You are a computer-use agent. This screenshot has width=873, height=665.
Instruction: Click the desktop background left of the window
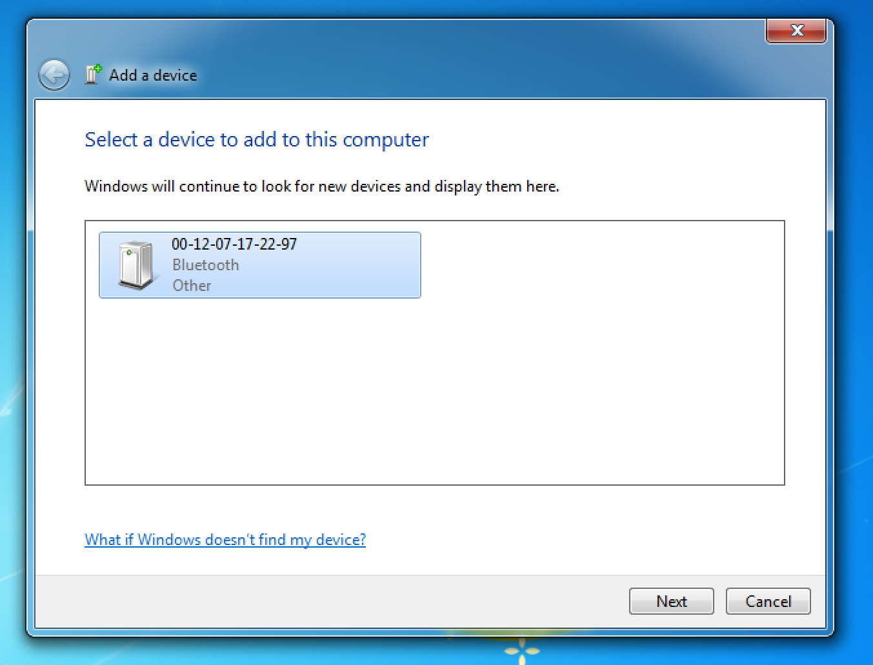pyautogui.click(x=12, y=323)
